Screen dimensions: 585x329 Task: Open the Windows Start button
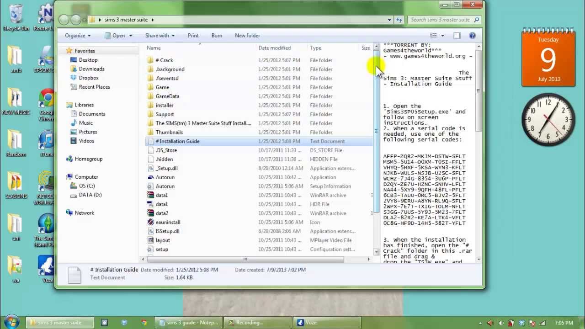point(11,322)
